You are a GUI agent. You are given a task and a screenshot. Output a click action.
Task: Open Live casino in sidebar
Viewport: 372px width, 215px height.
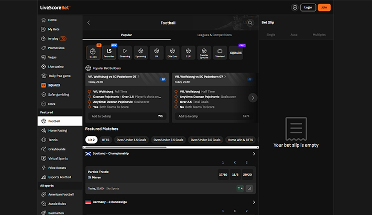(60, 67)
